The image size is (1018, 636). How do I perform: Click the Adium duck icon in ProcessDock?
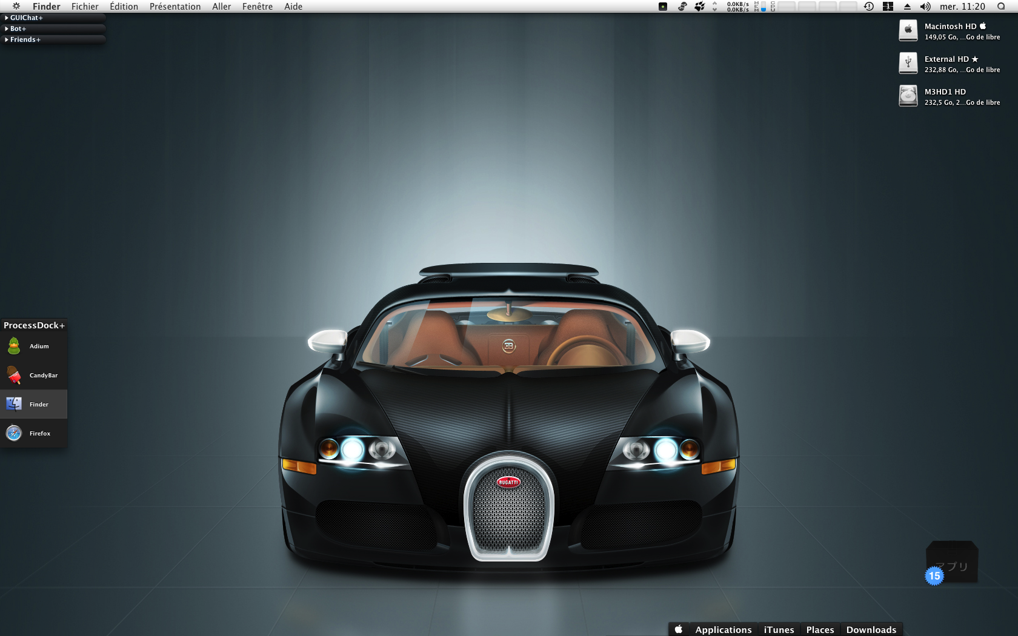14,346
